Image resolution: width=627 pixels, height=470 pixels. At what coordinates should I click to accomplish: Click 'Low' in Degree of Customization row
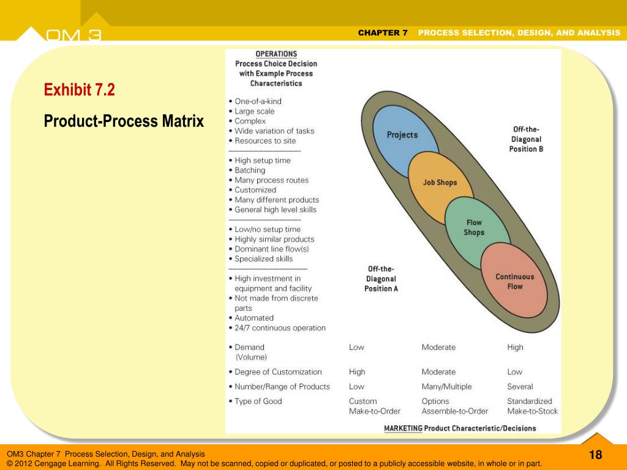[514, 371]
